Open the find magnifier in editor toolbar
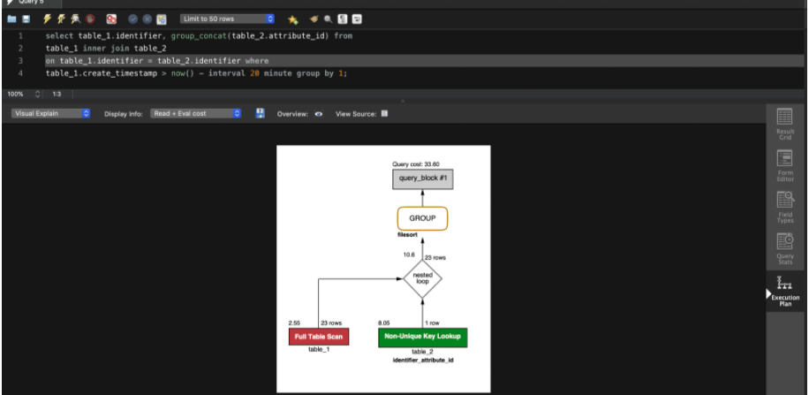The image size is (809, 395). click(x=328, y=19)
